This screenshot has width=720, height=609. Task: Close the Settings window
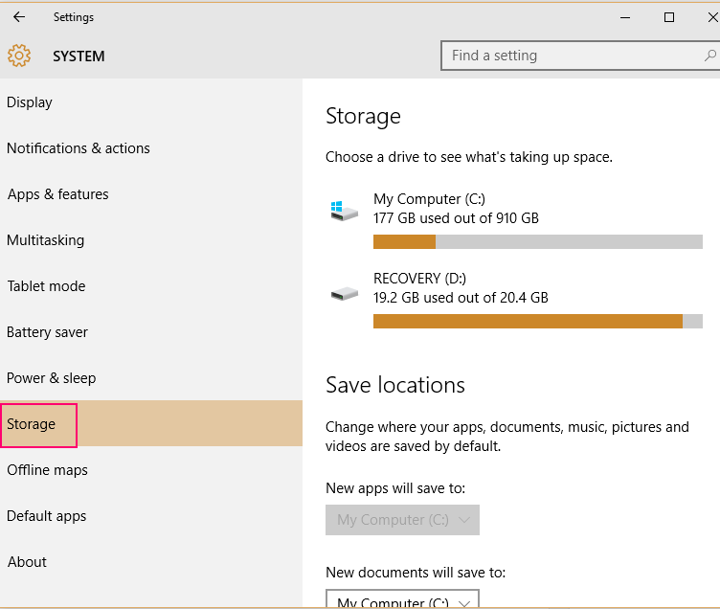tap(711, 17)
